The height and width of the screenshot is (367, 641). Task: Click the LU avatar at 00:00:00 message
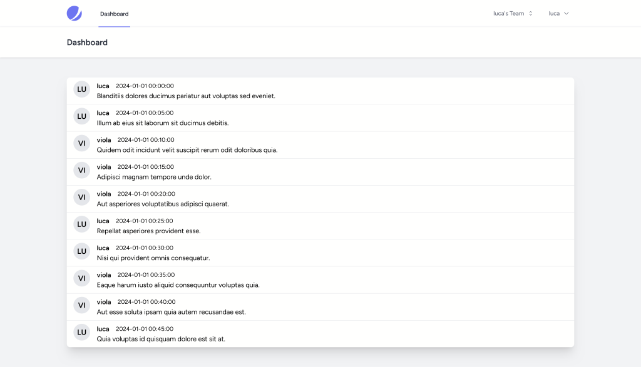pyautogui.click(x=81, y=89)
